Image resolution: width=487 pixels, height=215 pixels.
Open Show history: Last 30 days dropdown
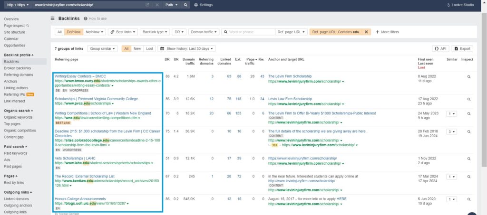[186, 48]
